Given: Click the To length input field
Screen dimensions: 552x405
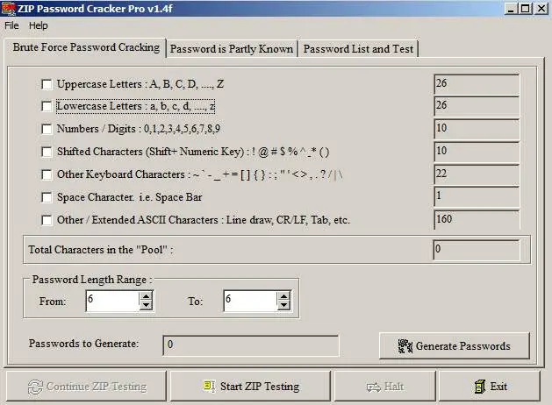Looking at the screenshot, I should tap(250, 301).
